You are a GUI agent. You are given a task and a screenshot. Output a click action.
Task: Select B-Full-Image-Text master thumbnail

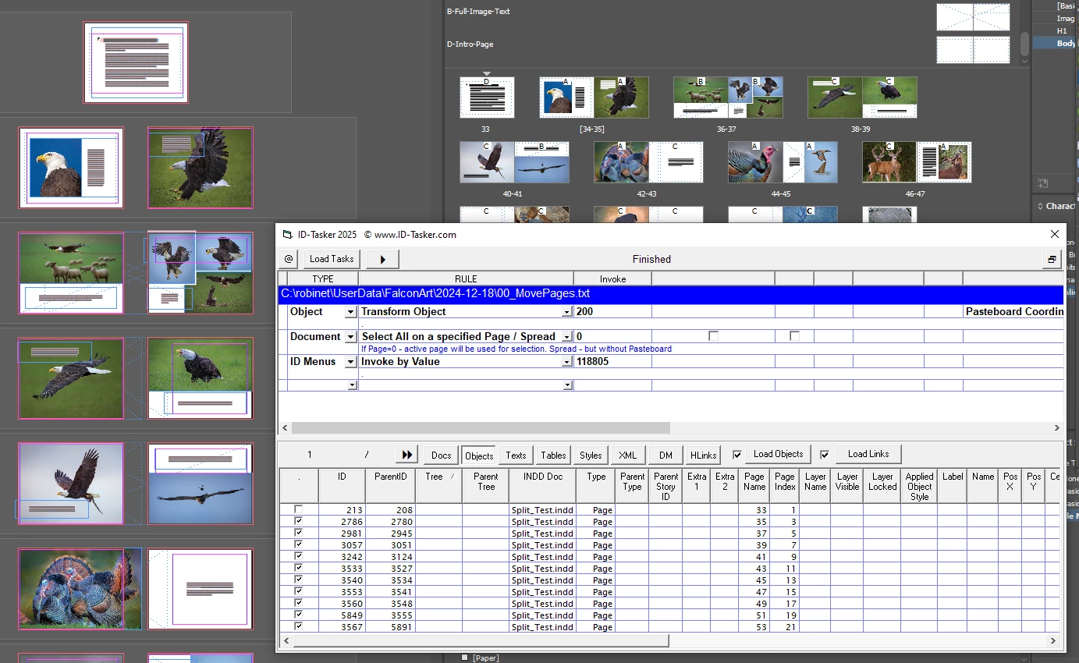click(x=973, y=16)
